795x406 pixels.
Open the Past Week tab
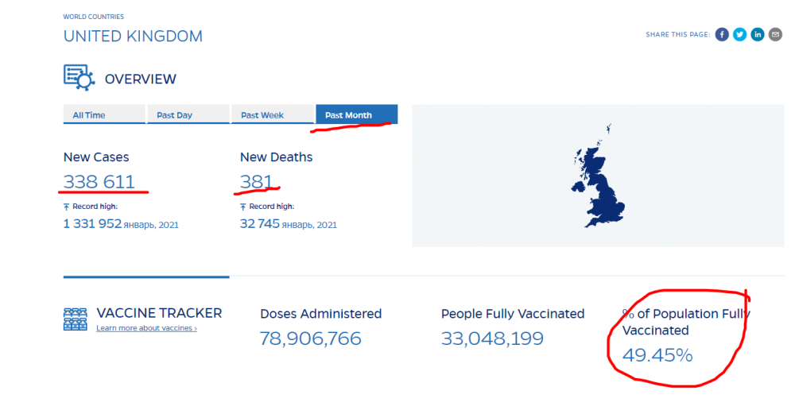pyautogui.click(x=272, y=115)
